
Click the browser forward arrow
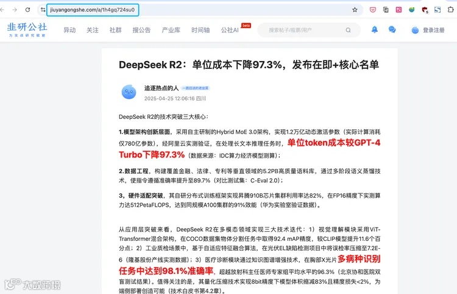pyautogui.click(x=15, y=10)
